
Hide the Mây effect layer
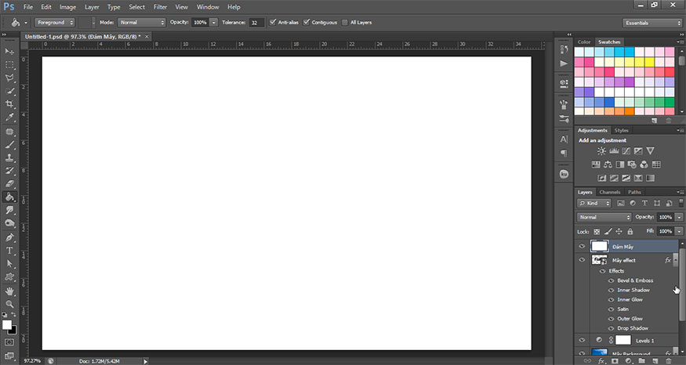tap(582, 260)
